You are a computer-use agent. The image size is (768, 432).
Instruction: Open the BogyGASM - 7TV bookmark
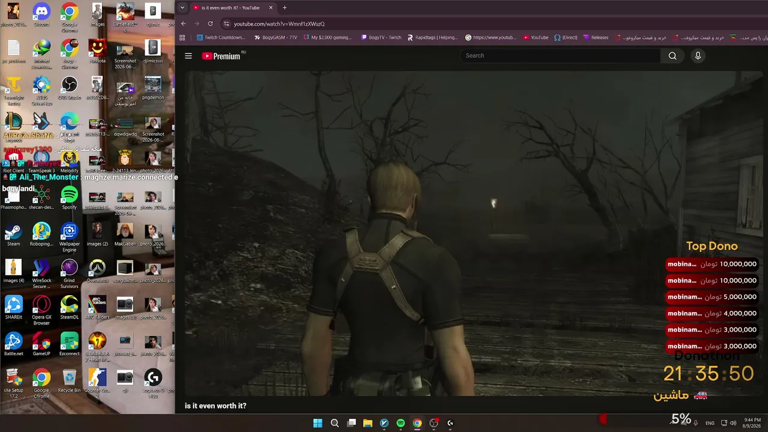[275, 37]
